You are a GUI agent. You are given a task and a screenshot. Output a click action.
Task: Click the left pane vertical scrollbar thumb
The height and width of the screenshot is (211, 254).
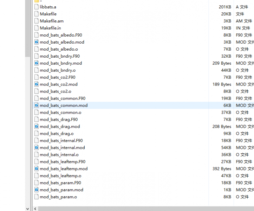pos(28,28)
